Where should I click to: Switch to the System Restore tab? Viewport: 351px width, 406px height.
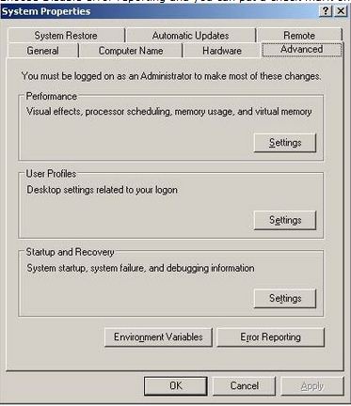[x=66, y=36]
